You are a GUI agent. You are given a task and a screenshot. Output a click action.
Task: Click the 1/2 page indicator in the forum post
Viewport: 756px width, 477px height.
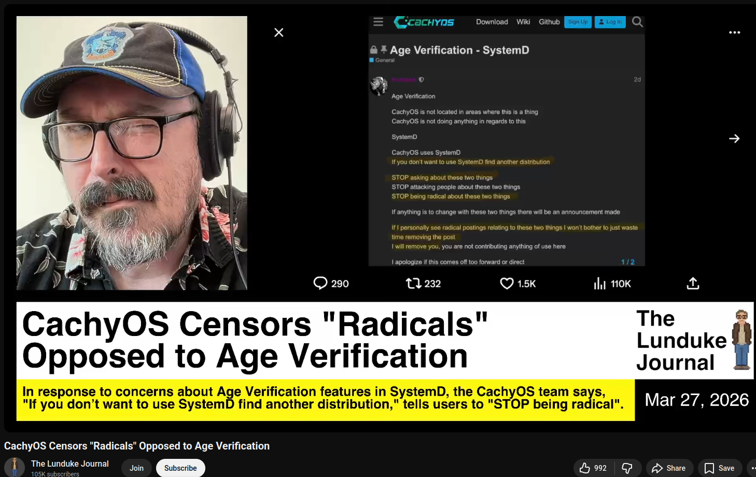click(x=628, y=262)
